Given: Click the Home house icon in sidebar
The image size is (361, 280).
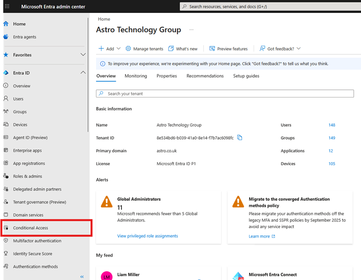Looking at the screenshot, I should pyautogui.click(x=6, y=24).
